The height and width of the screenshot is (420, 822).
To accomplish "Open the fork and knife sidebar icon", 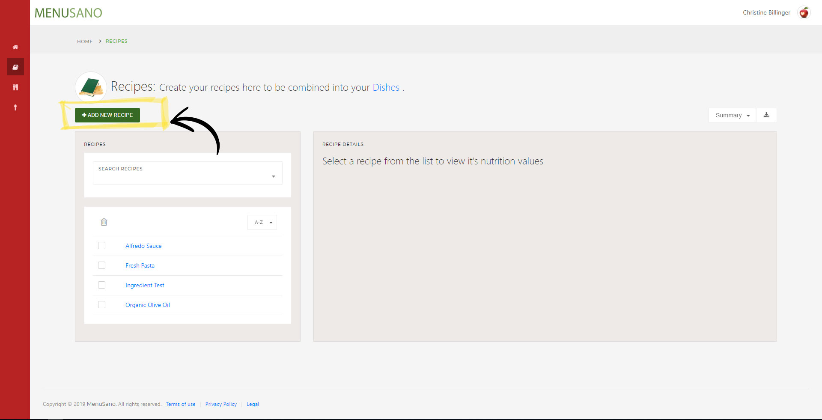I will coord(15,87).
